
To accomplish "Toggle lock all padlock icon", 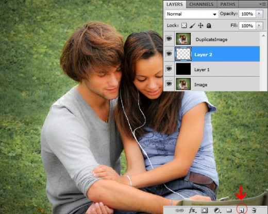I will coord(209,26).
